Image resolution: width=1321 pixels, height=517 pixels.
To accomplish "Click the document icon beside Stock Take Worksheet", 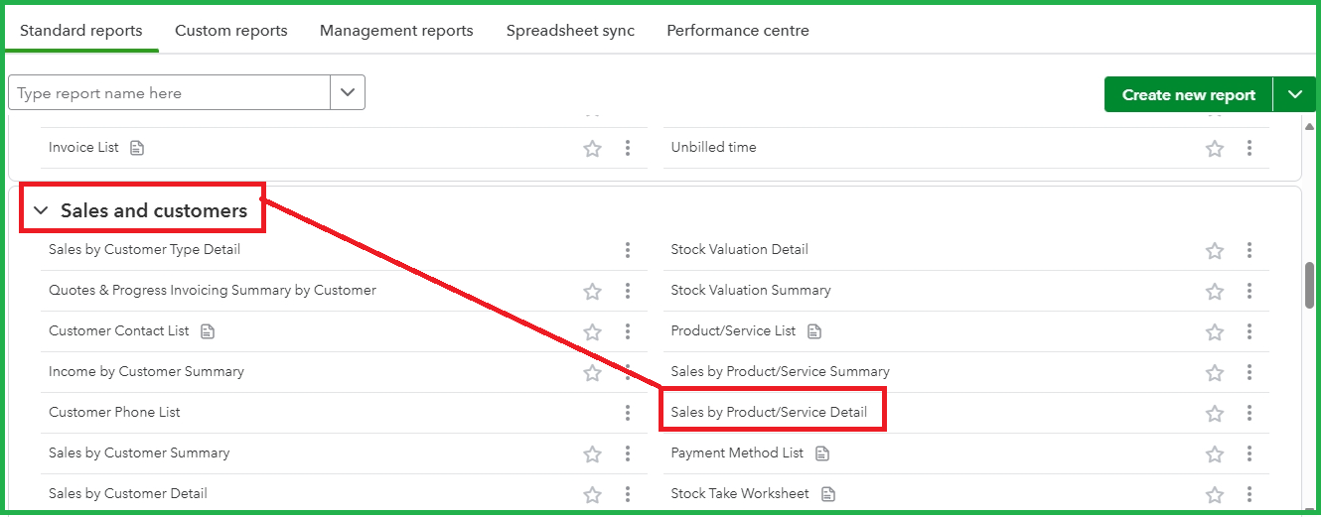I will [x=828, y=494].
